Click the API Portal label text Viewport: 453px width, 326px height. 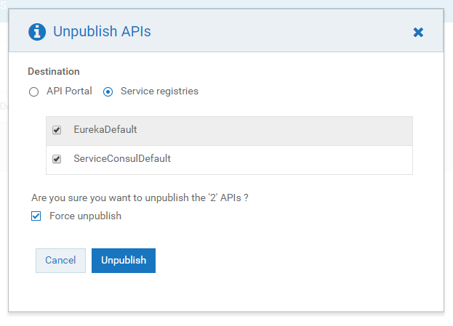click(x=69, y=91)
